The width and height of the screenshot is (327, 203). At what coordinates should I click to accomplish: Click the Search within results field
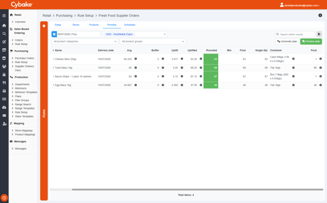tap(295, 34)
